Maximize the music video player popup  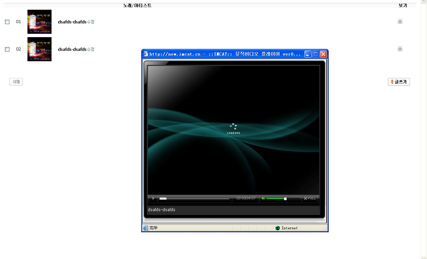pos(316,54)
